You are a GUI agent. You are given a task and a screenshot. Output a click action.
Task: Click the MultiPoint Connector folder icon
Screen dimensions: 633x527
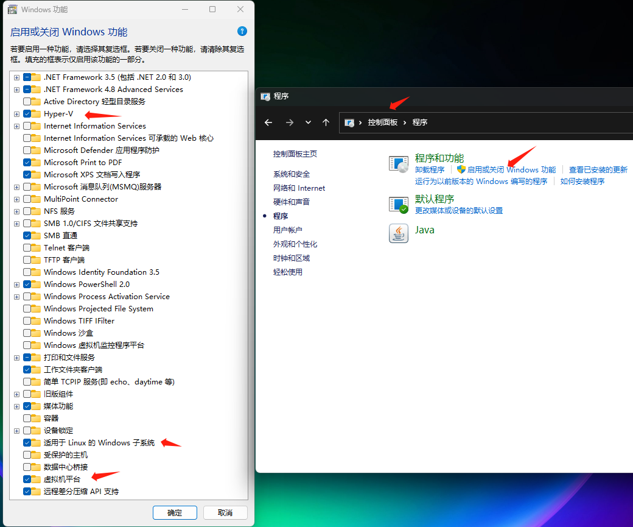tap(37, 199)
